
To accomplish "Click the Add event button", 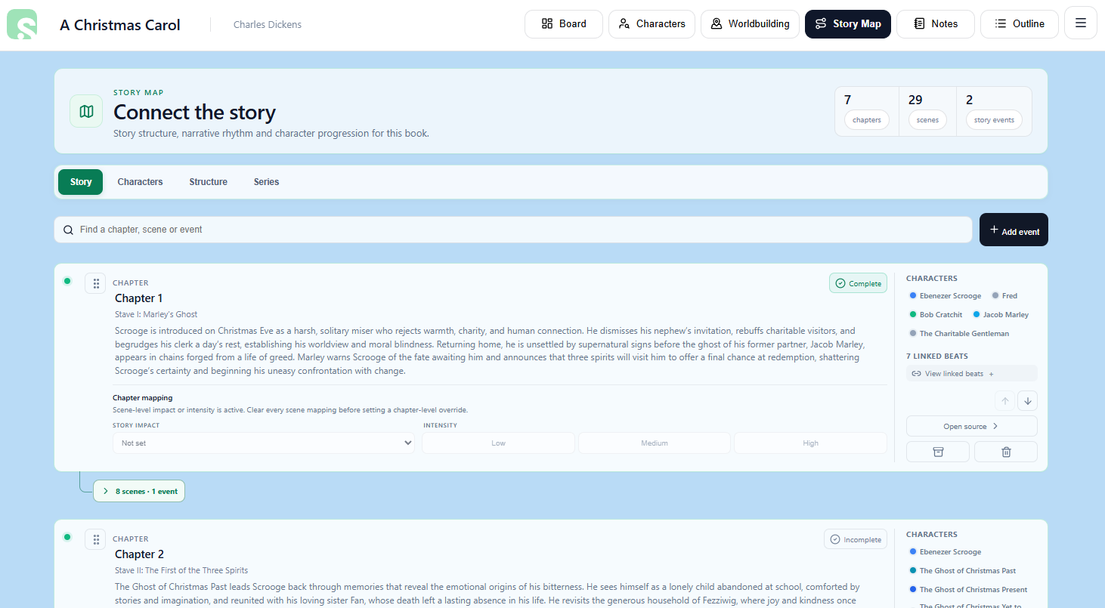I will 1014,230.
